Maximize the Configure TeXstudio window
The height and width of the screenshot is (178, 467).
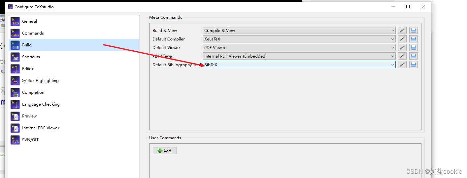click(408, 7)
